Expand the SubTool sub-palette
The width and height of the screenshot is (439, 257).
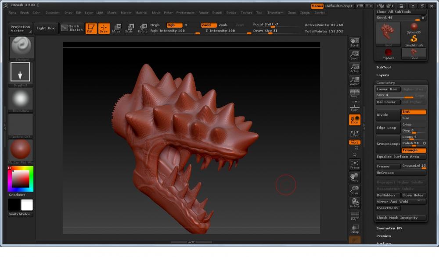383,68
